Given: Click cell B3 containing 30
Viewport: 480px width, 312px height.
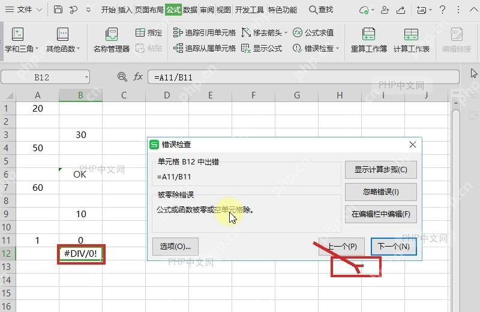Looking at the screenshot, I should pos(80,135).
